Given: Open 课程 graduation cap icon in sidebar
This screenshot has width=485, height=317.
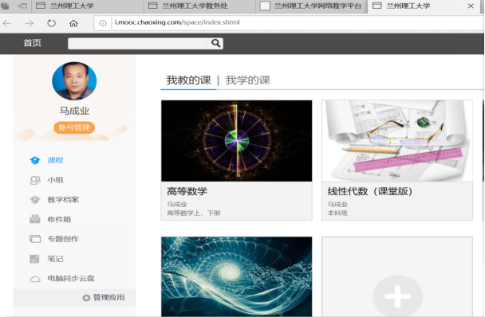Looking at the screenshot, I should pos(35,160).
